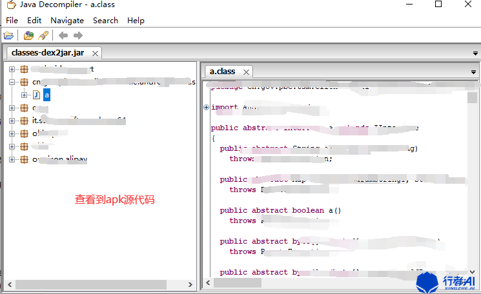Image resolution: width=481 pixels, height=294 pixels.
Task: Collapse the expanded 'cn' package node
Action: [12, 82]
